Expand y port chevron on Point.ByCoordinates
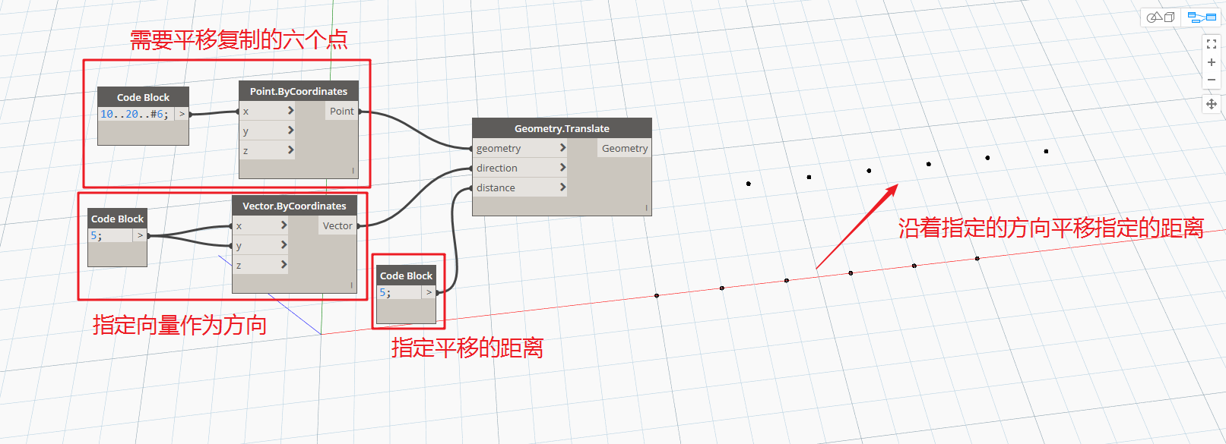Viewport: 1226px width, 444px height. [x=290, y=131]
